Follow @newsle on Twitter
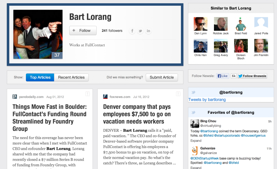Image resolution: width=277 pixels, height=169 pixels. pos(252,76)
